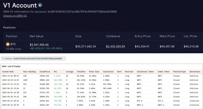The image size is (203, 109).
Task: Click the 156.745k PnL value
Action: click(58, 84)
